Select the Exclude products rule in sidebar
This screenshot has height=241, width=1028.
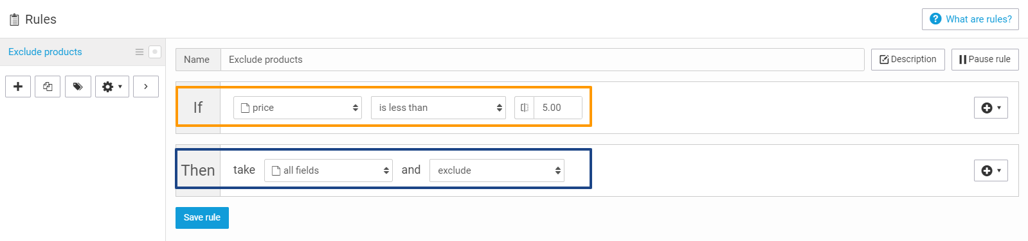coord(45,52)
